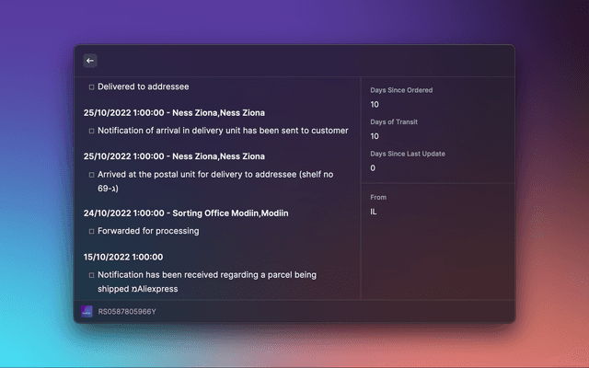Click the 'Days Since Ordered' label
This screenshot has height=368, width=589.
point(401,90)
